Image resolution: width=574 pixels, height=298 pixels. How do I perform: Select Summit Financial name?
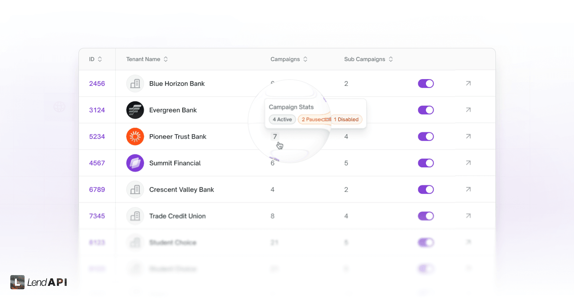click(175, 163)
